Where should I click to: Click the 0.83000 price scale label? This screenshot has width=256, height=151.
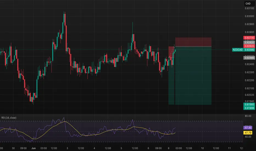point(249,16)
